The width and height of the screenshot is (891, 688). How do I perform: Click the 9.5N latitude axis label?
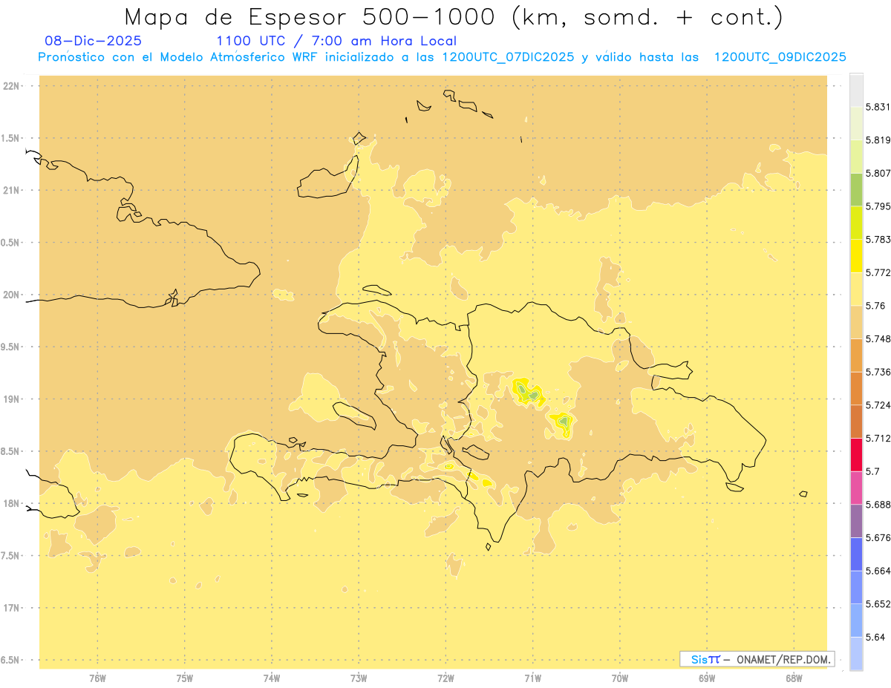[11, 347]
